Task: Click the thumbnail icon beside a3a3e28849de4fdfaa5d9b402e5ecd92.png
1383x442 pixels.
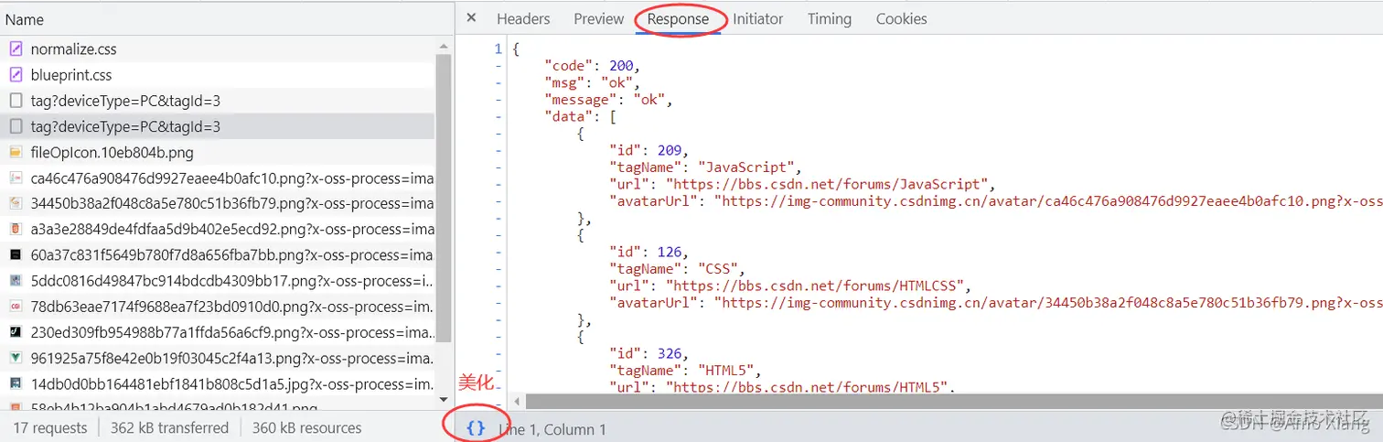Action: point(16,229)
